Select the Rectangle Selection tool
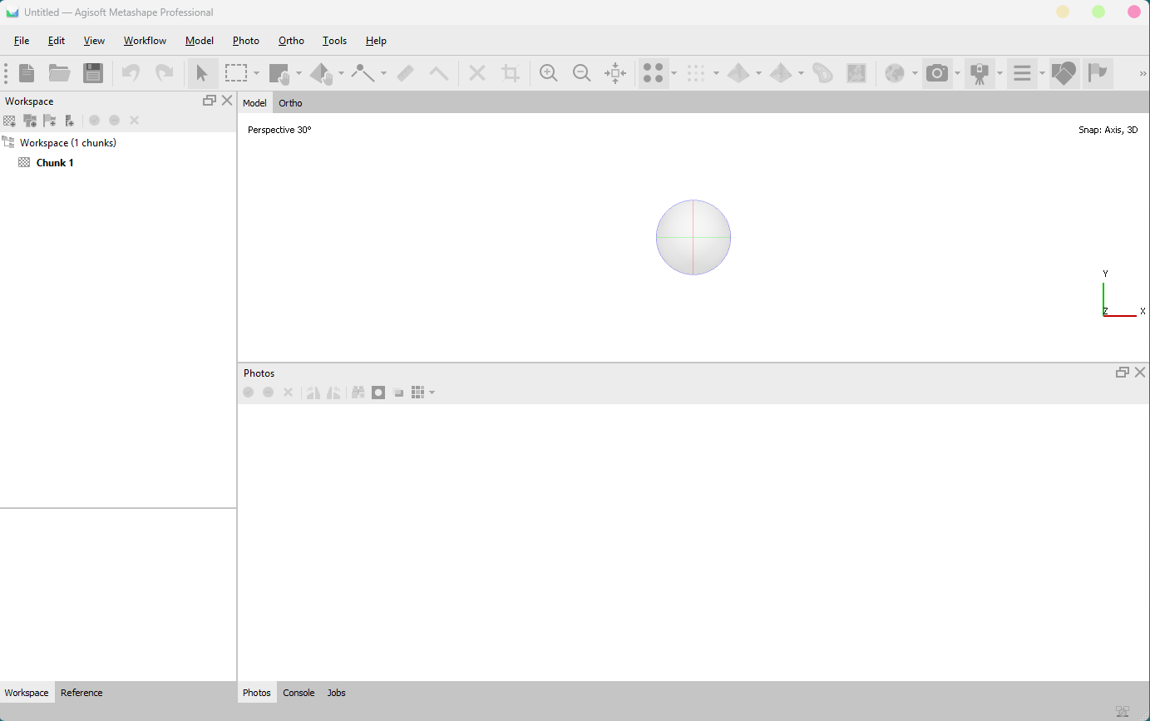This screenshot has height=721, width=1150. click(236, 73)
